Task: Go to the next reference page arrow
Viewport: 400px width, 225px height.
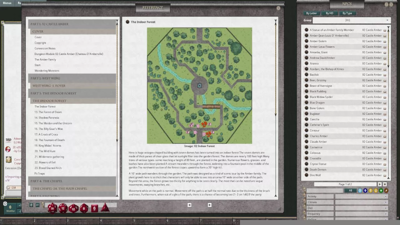Action: 210,205
